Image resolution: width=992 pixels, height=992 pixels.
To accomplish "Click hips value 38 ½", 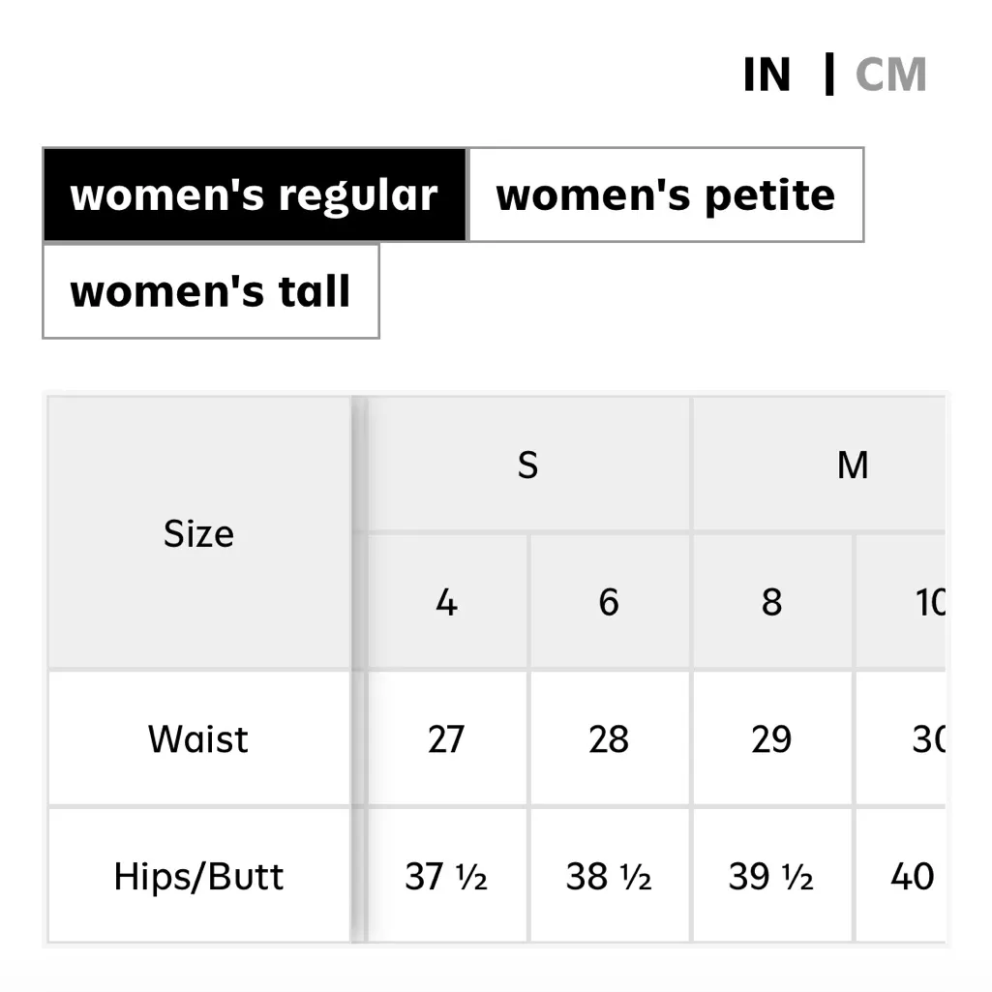I will [x=609, y=877].
